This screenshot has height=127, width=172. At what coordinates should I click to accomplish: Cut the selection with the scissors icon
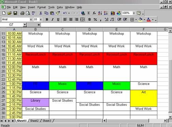point(41,13)
